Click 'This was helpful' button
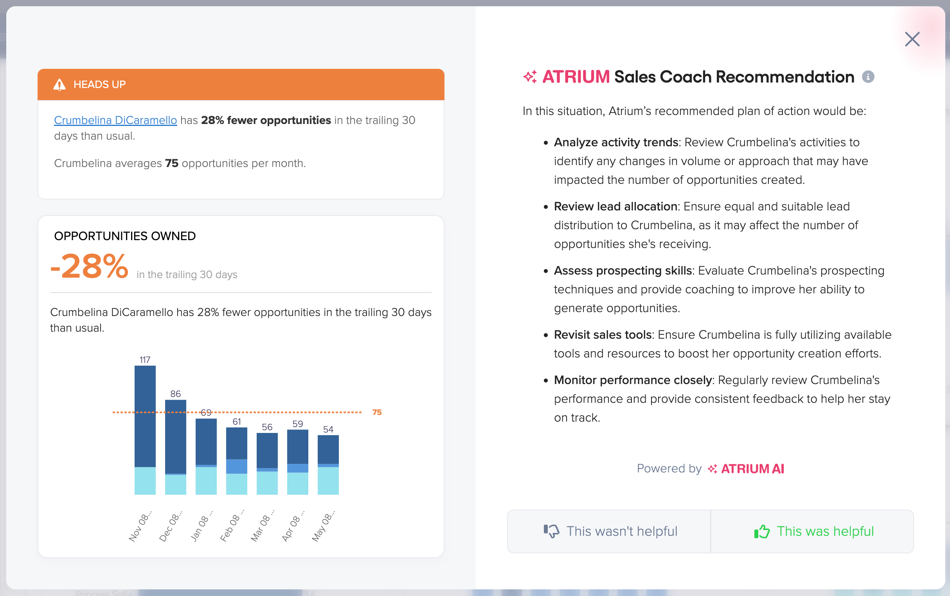The width and height of the screenshot is (950, 596). [x=812, y=531]
